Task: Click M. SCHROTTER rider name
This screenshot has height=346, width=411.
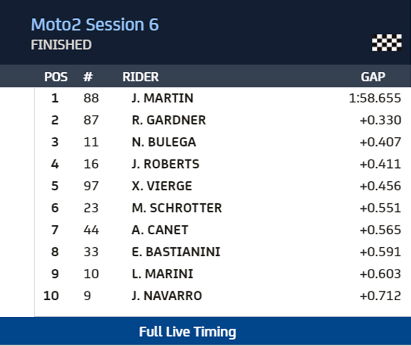Action: [x=177, y=208]
